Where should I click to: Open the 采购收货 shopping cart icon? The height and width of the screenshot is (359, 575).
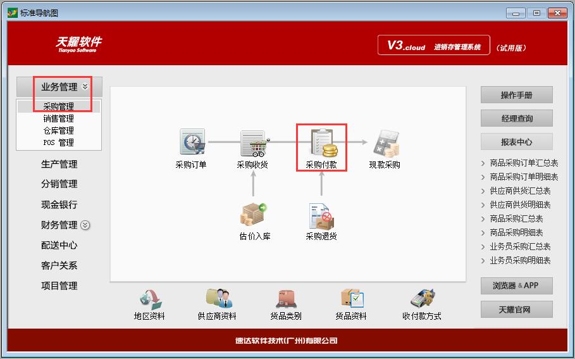click(x=254, y=143)
